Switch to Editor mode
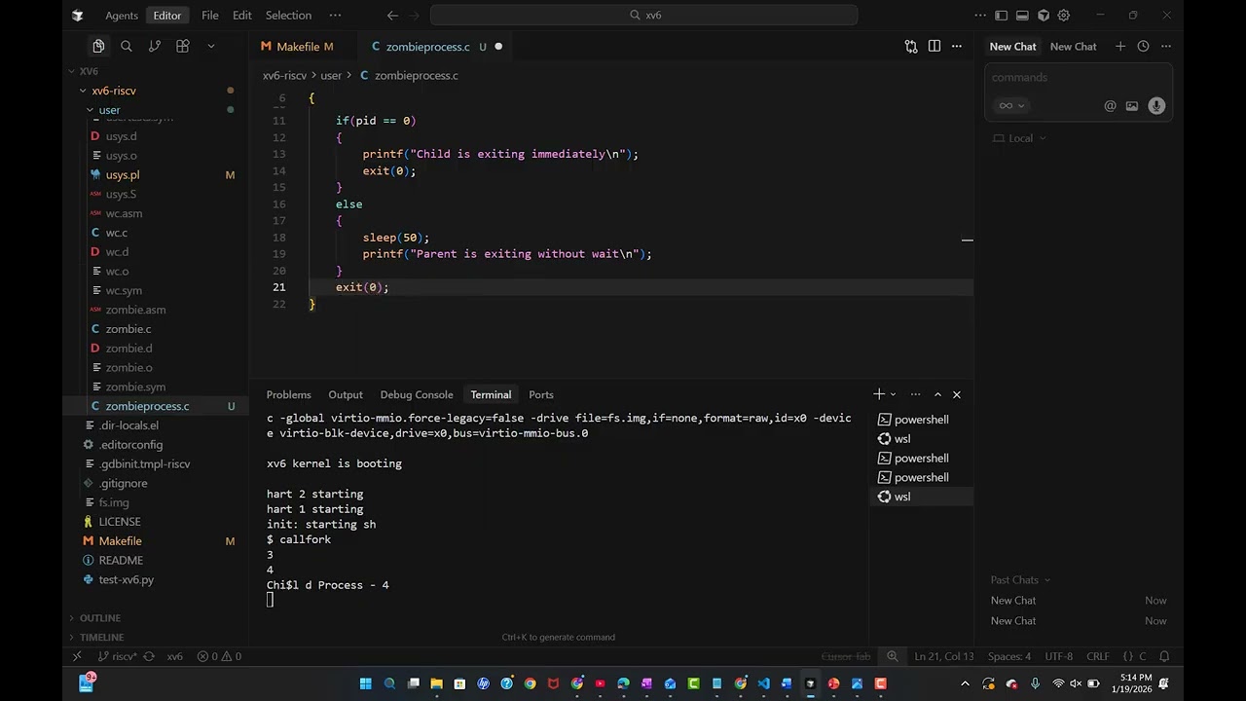This screenshot has height=701, width=1246. [167, 16]
